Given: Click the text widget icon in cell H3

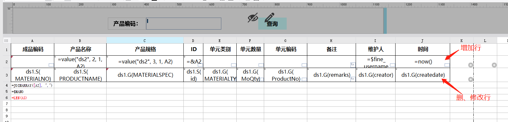Looking at the screenshot, I should pos(352,79).
